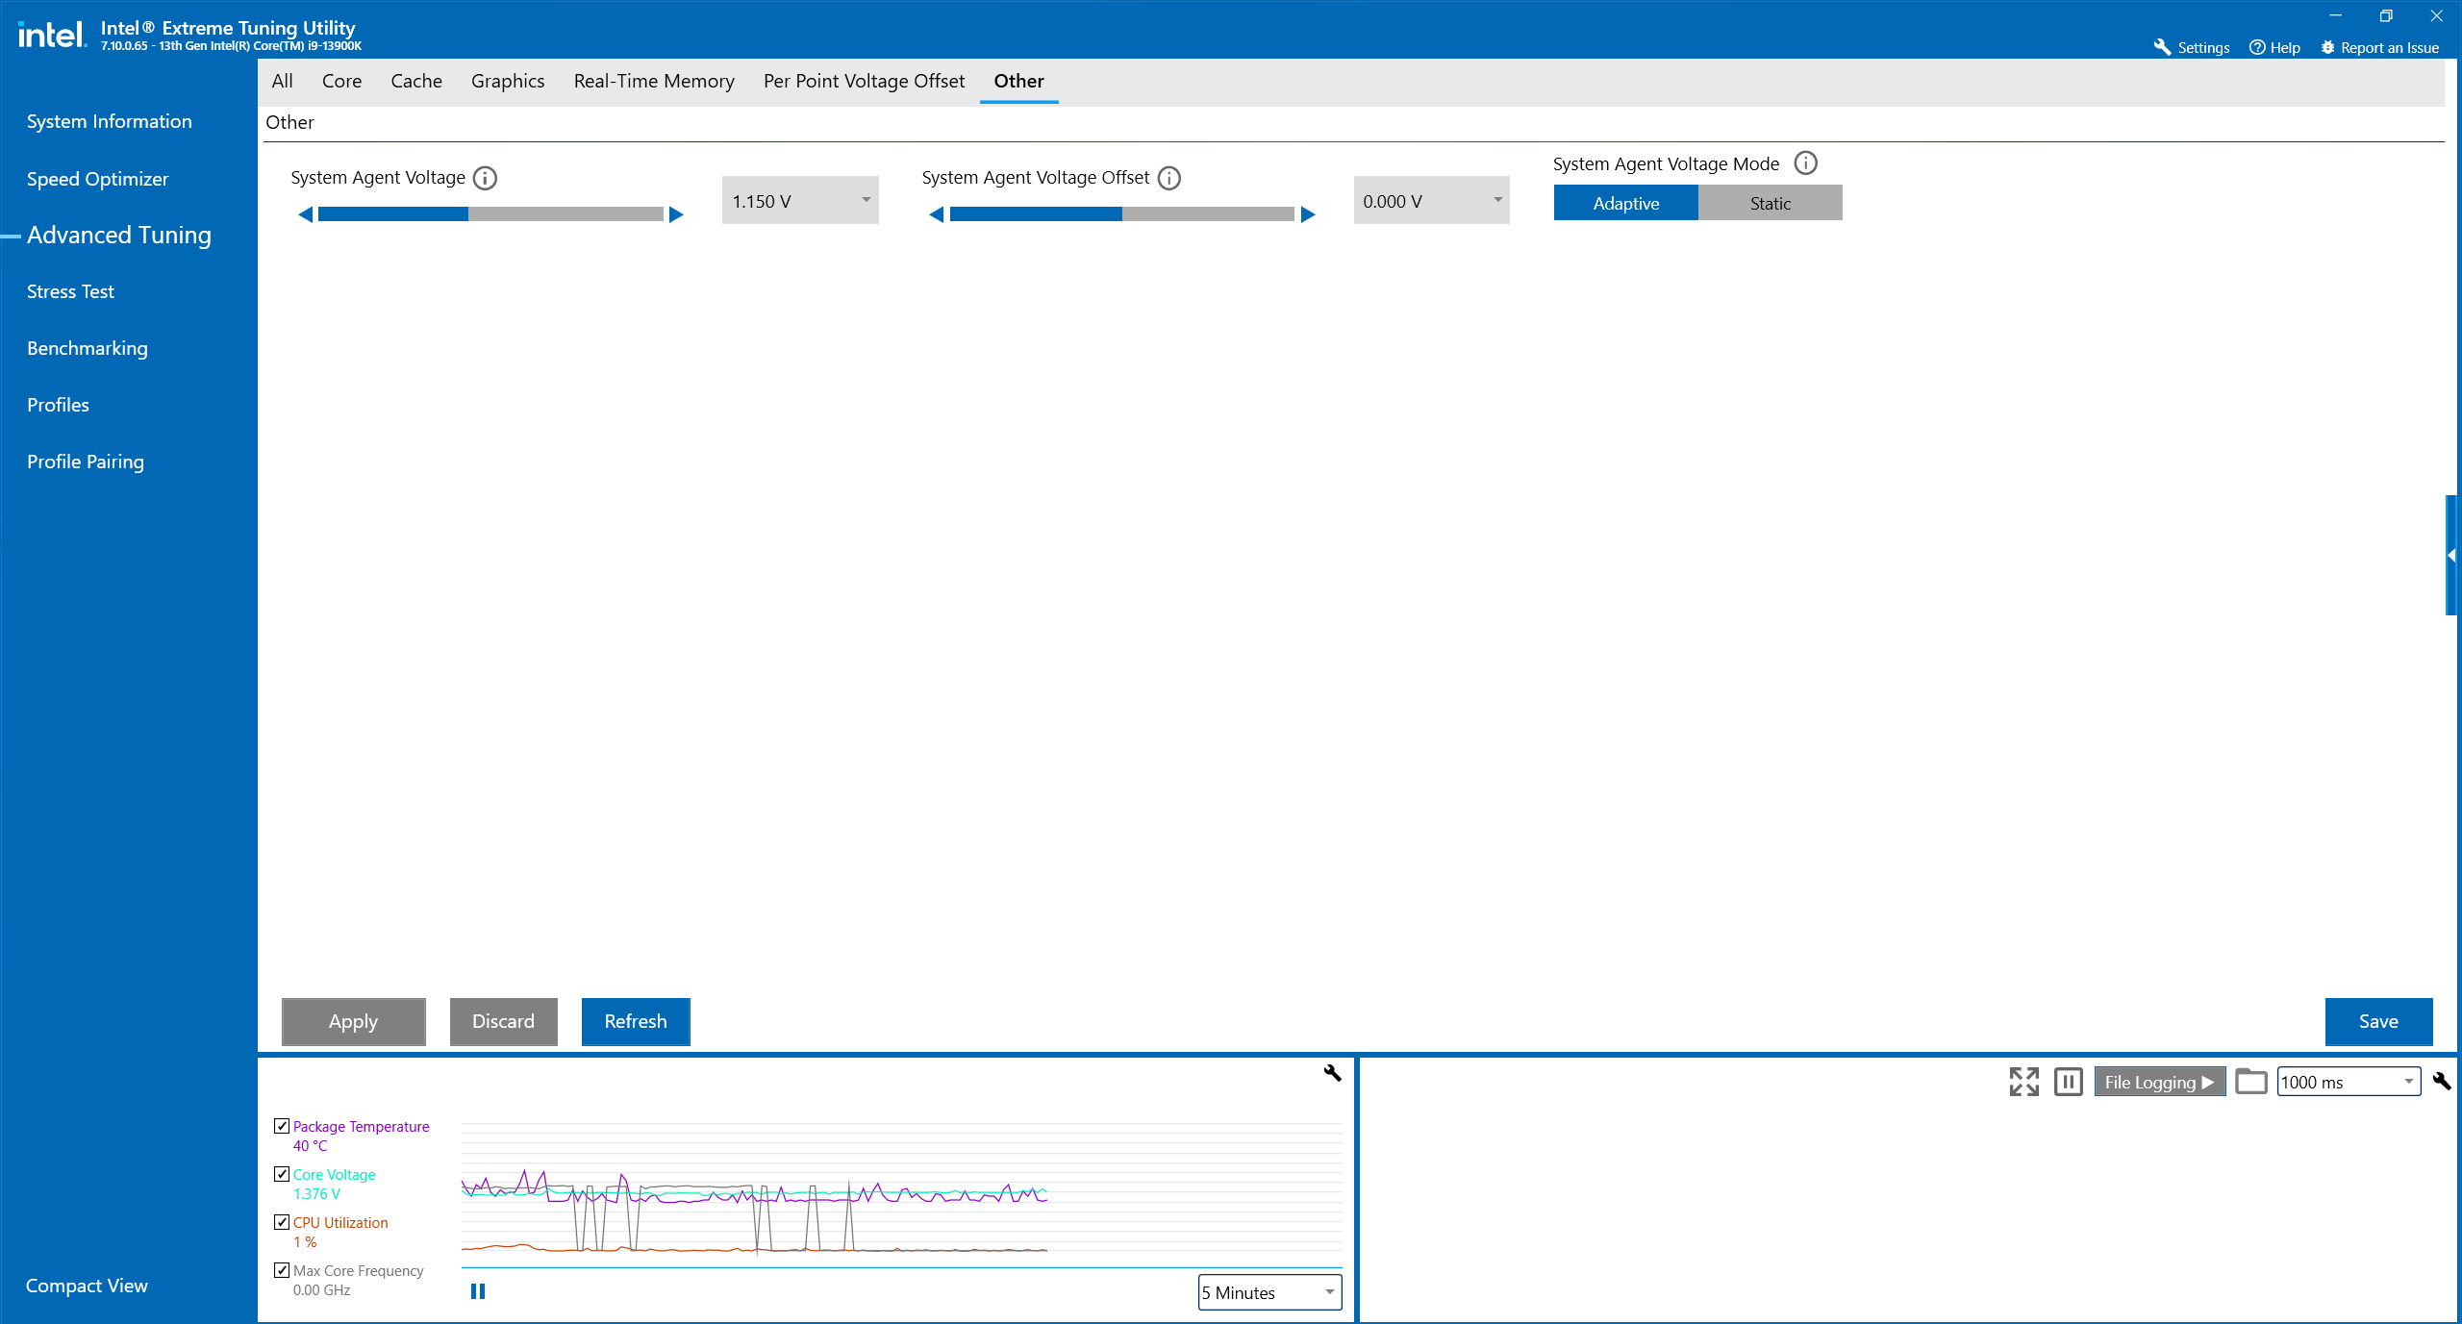This screenshot has width=2462, height=1324.
Task: Open the 1000 ms interval dropdown
Action: pos(2349,1082)
